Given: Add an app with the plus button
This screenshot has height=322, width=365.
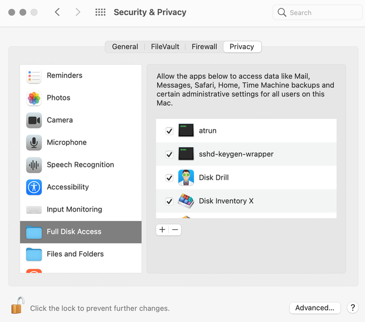Looking at the screenshot, I should coord(162,230).
